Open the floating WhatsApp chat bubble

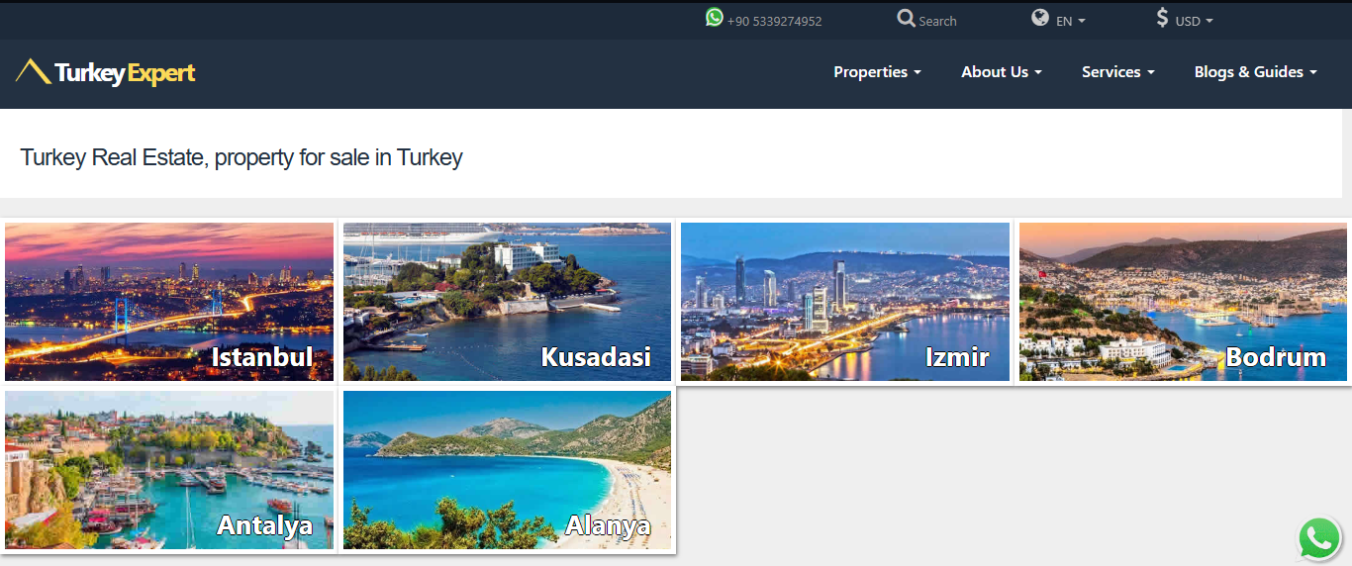1318,539
